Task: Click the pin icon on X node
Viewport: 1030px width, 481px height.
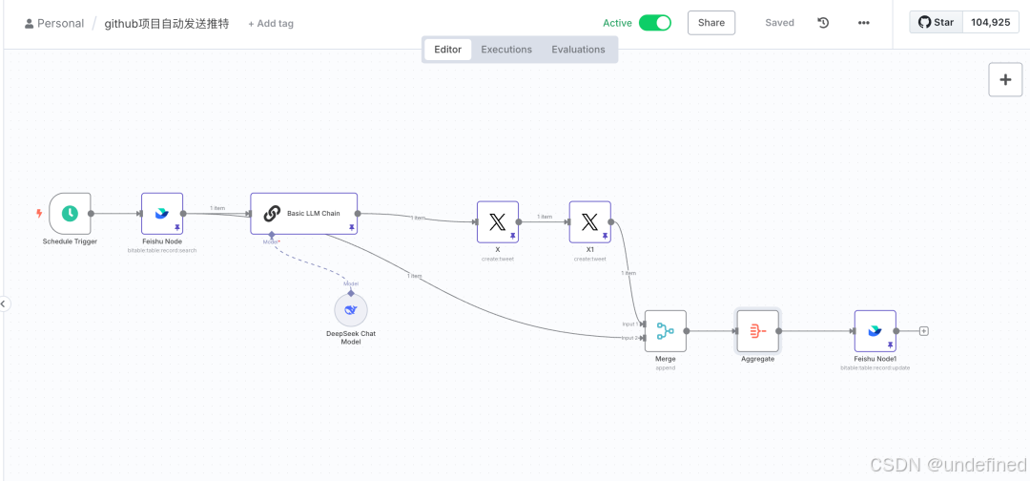Action: [x=512, y=236]
